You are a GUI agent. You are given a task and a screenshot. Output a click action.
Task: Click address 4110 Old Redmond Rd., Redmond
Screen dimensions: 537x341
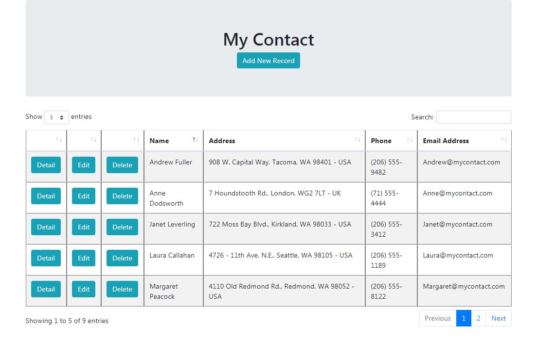click(282, 292)
